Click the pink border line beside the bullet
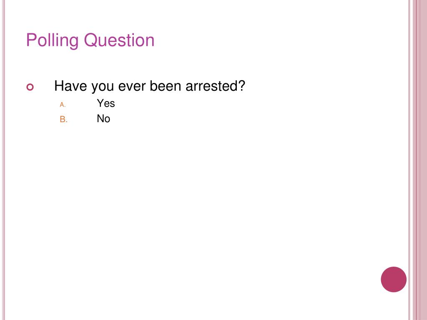The height and width of the screenshot is (320, 427). 3,160
